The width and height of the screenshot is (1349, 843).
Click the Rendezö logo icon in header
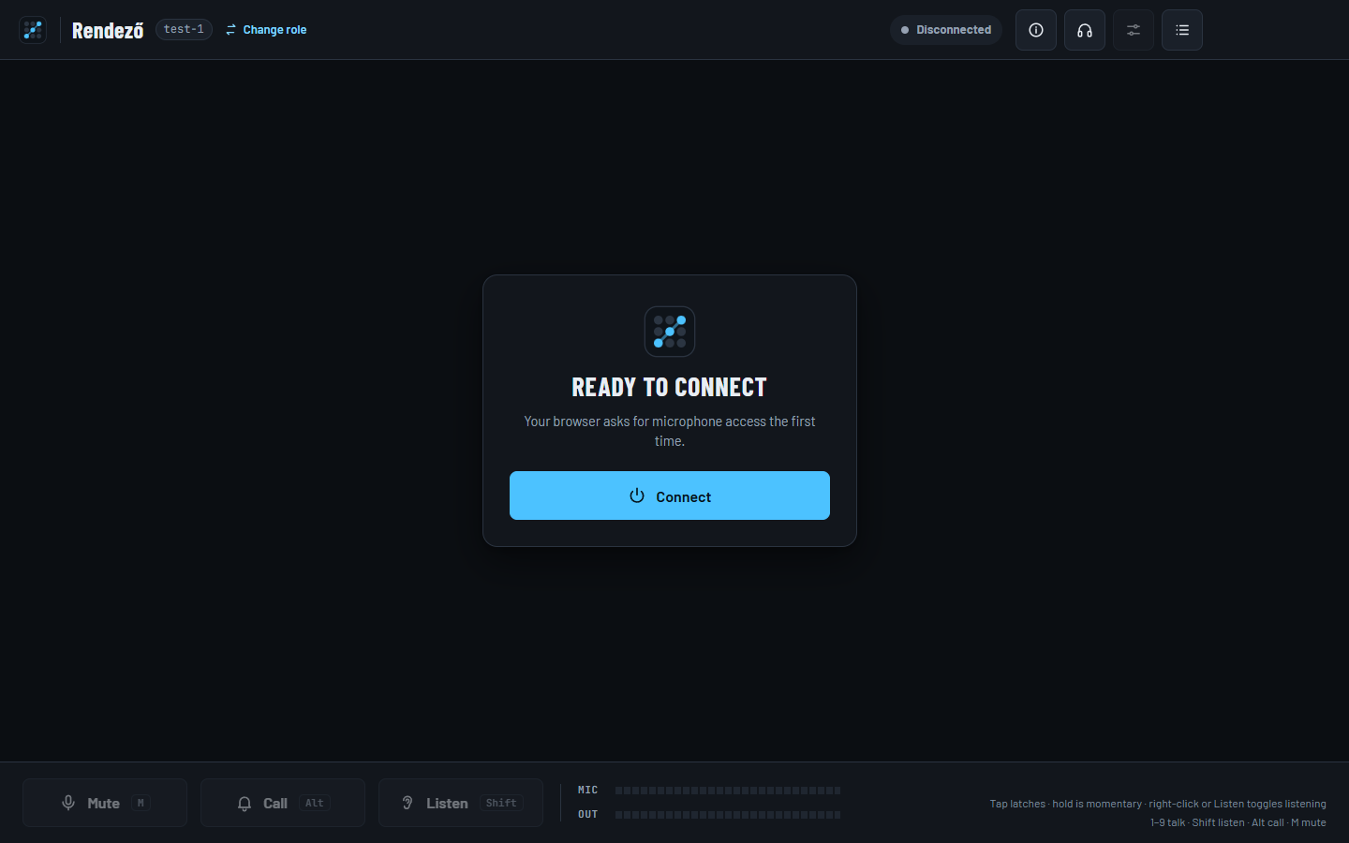click(33, 30)
